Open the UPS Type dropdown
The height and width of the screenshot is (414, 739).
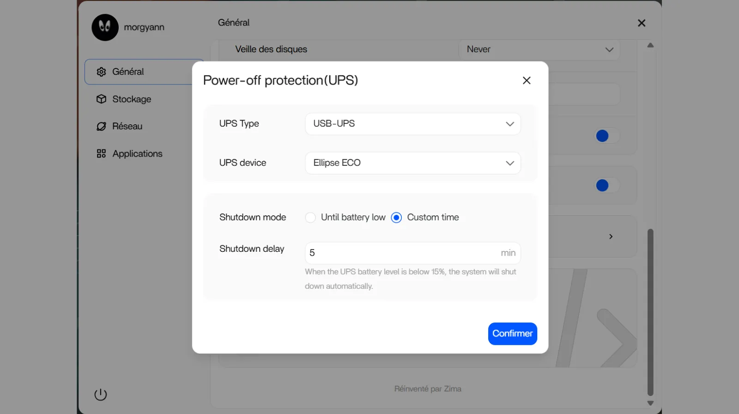click(412, 124)
